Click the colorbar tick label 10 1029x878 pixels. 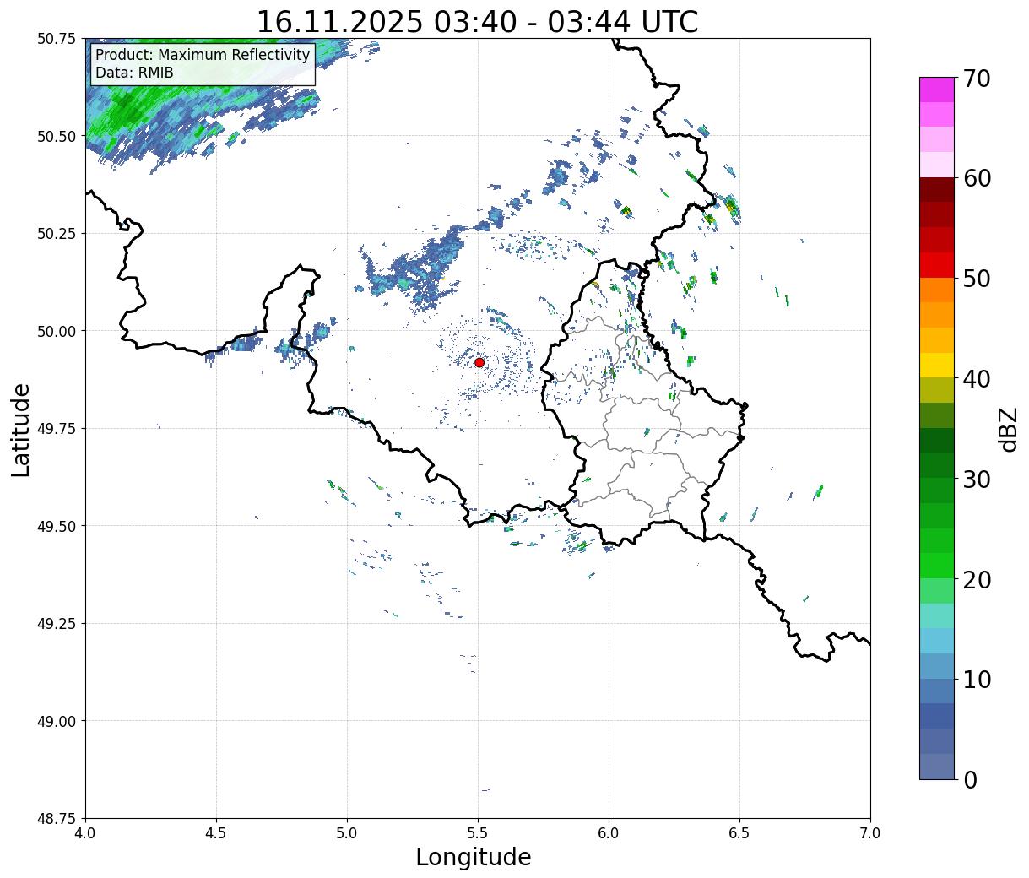pyautogui.click(x=976, y=679)
